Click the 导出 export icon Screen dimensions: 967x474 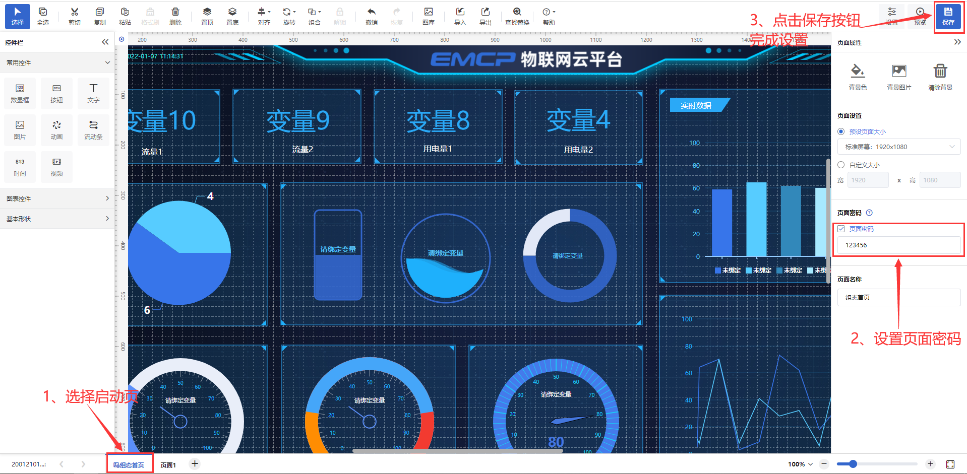point(486,16)
